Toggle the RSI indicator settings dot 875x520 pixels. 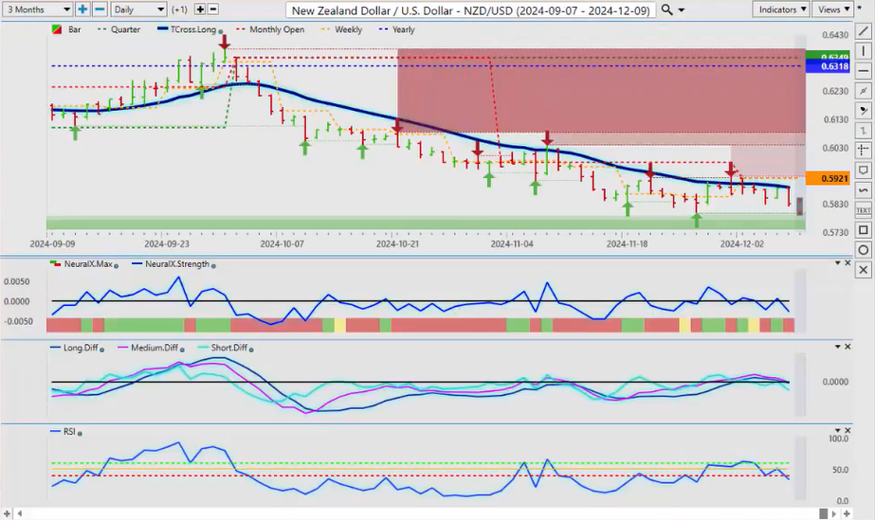80,433
